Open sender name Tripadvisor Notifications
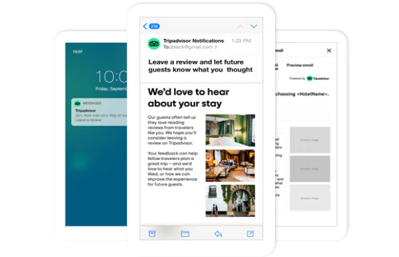399x257 pixels. 193,41
